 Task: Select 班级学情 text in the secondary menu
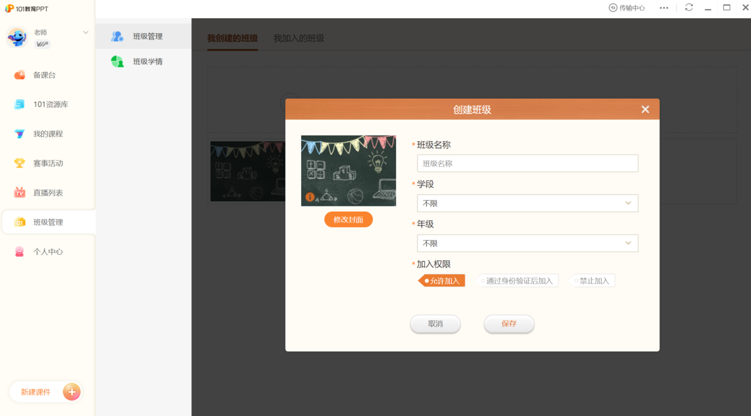click(148, 61)
